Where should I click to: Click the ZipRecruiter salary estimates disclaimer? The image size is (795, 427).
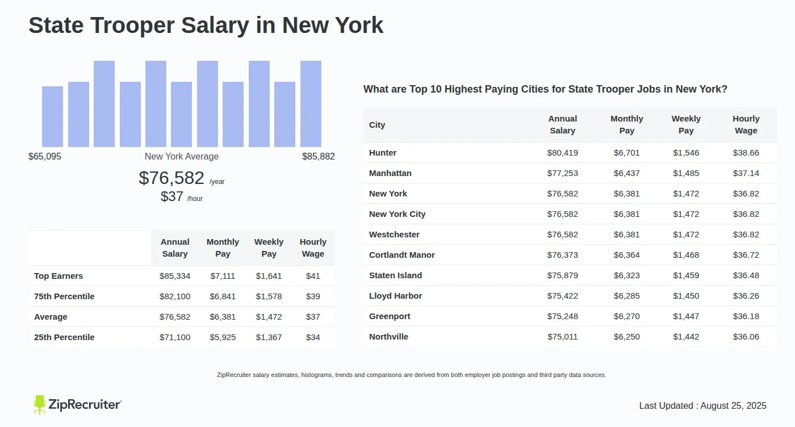tap(412, 375)
